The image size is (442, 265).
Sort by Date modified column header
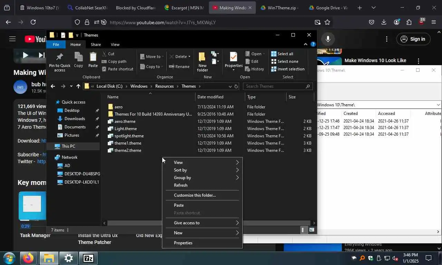(x=220, y=97)
